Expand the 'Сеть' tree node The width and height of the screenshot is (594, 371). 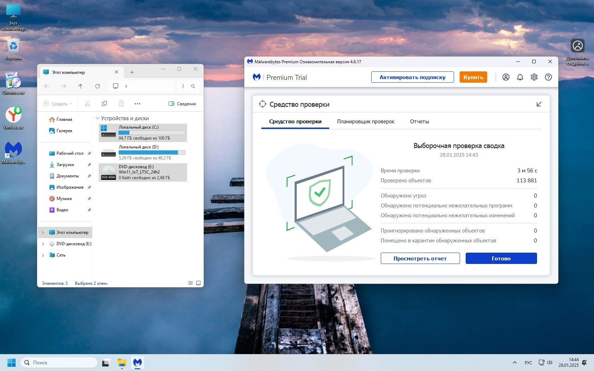pos(43,255)
